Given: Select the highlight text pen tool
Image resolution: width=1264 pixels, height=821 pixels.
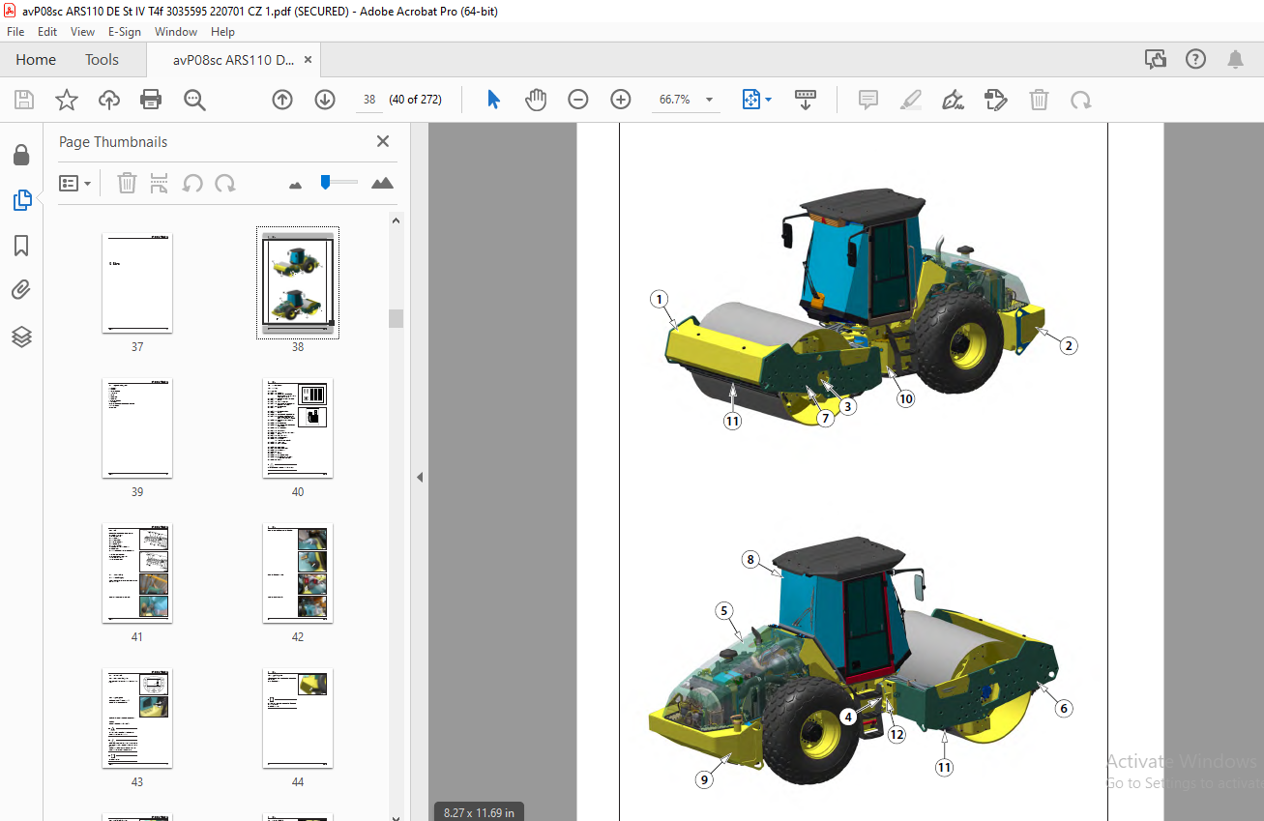Looking at the screenshot, I should tap(911, 100).
